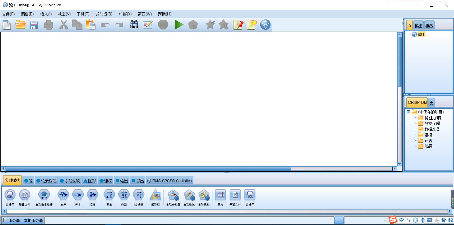Viewport: 454px width, 225px height.
Task: Select the 自动数值 node
Action: pyautogui.click(x=189, y=197)
